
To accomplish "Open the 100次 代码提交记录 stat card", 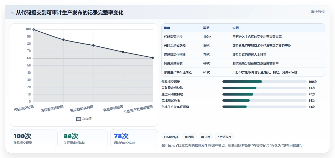I will click(x=34, y=139).
